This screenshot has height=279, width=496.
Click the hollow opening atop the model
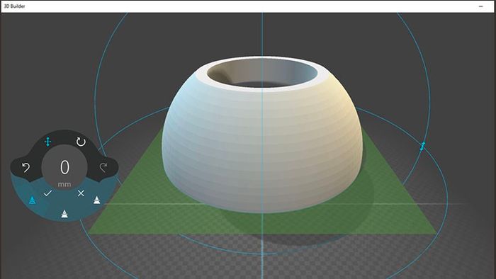pos(262,74)
